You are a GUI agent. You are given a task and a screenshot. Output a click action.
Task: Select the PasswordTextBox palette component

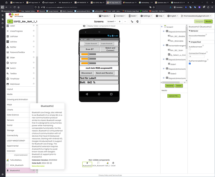pos(17,52)
